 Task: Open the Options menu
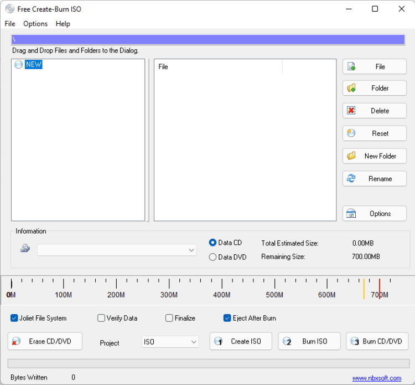[35, 24]
